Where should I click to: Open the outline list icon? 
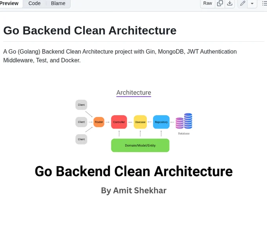pos(264,3)
